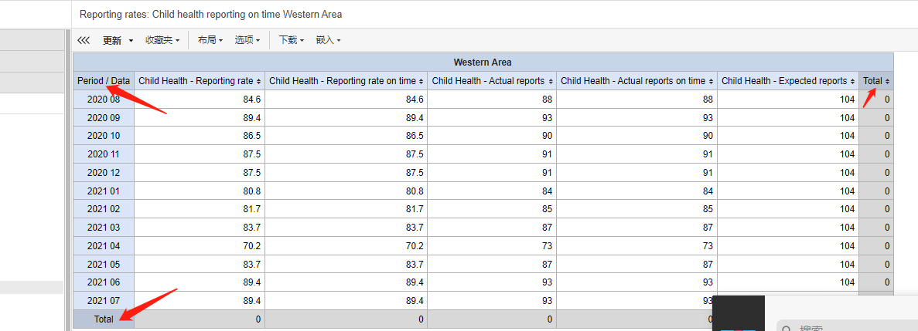
Task: Open the 布局 layout menu
Action: pyautogui.click(x=210, y=40)
